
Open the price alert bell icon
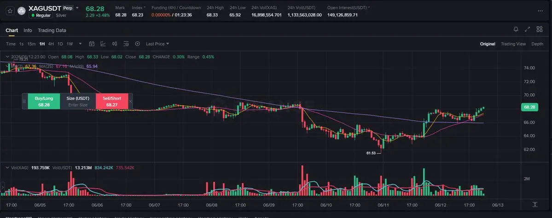coord(516,29)
